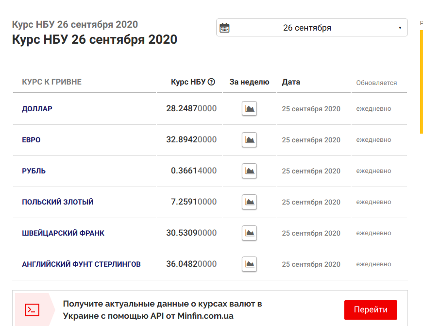Click the API banner text about Minfin.com.ua
Screen dimensions: 423x326
[162, 310]
